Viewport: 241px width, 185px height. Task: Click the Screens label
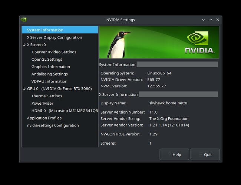tap(108, 143)
